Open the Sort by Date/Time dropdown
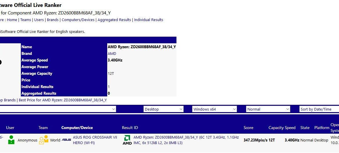Screen dimensions: 339x153 click(x=319, y=109)
